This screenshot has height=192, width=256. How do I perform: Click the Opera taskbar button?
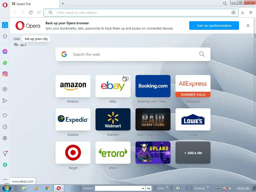pyautogui.click(x=59, y=188)
